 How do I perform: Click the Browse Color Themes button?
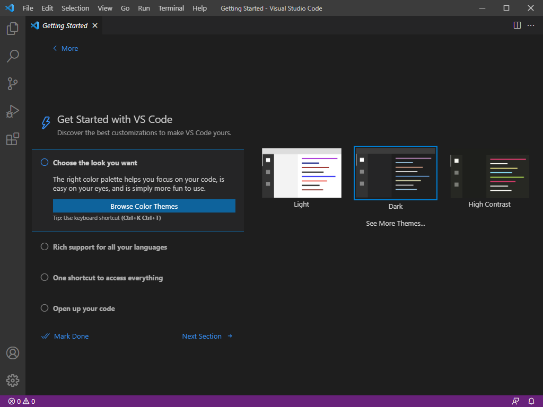point(144,206)
